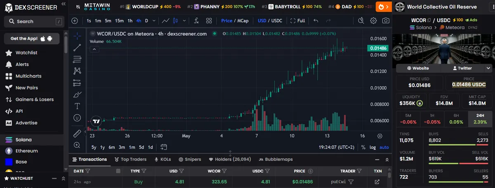Click the Search input field

coord(34,21)
